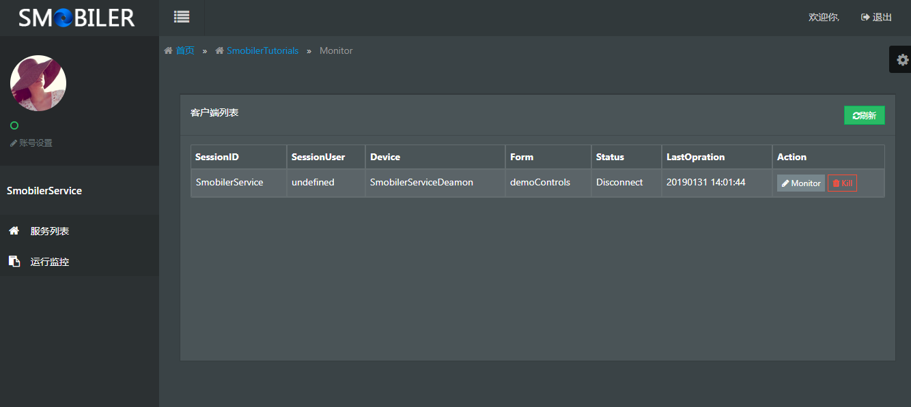Select the demoControls form cell
Screen dimensions: 911x407
(548, 183)
